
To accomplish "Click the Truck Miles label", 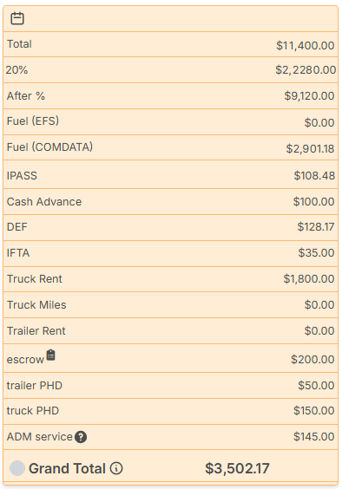I will point(36,304).
